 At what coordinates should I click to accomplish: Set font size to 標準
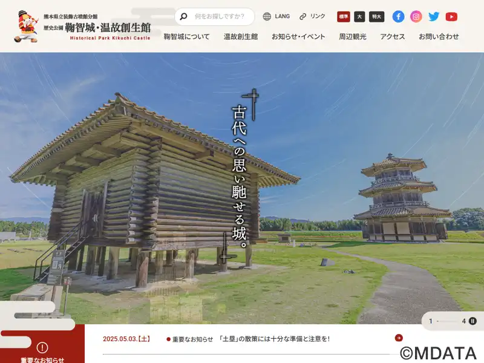click(344, 17)
